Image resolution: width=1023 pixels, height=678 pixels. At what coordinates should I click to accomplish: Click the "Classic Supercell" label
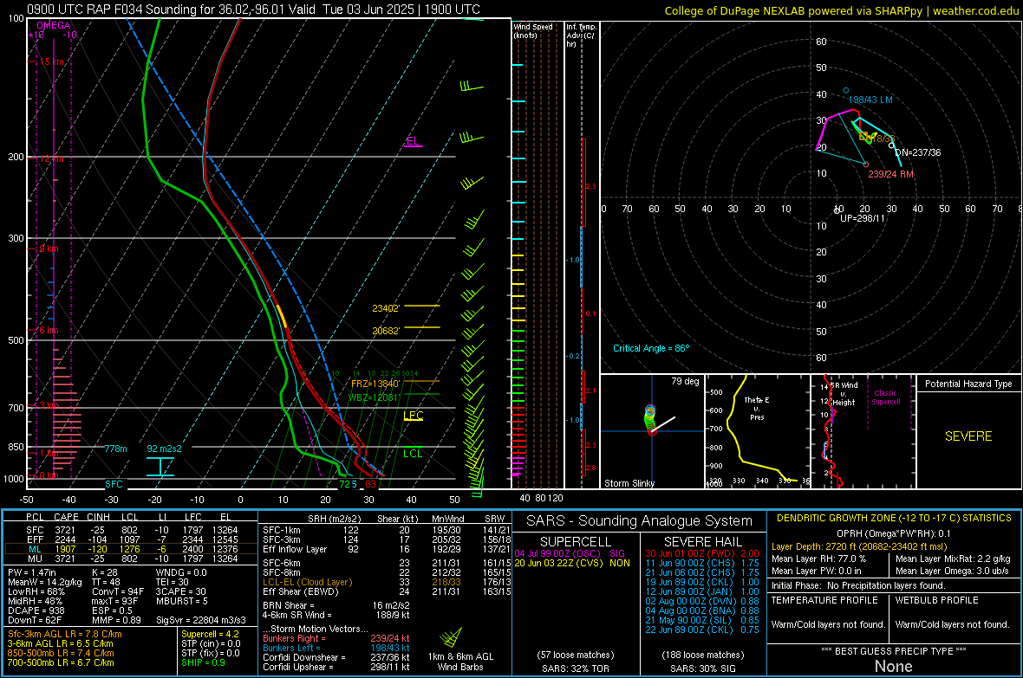(x=885, y=397)
